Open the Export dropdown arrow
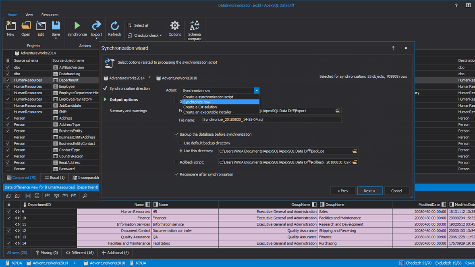 click(x=96, y=38)
